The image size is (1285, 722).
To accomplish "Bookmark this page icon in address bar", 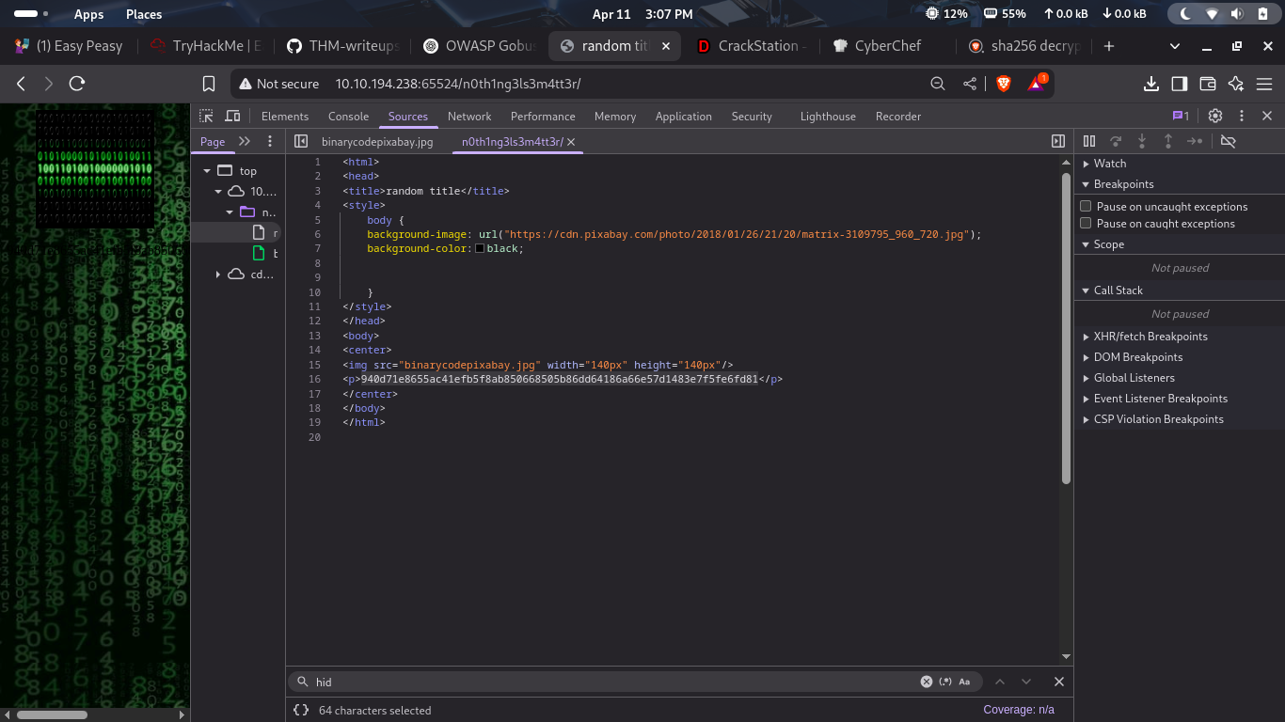I will coord(209,84).
